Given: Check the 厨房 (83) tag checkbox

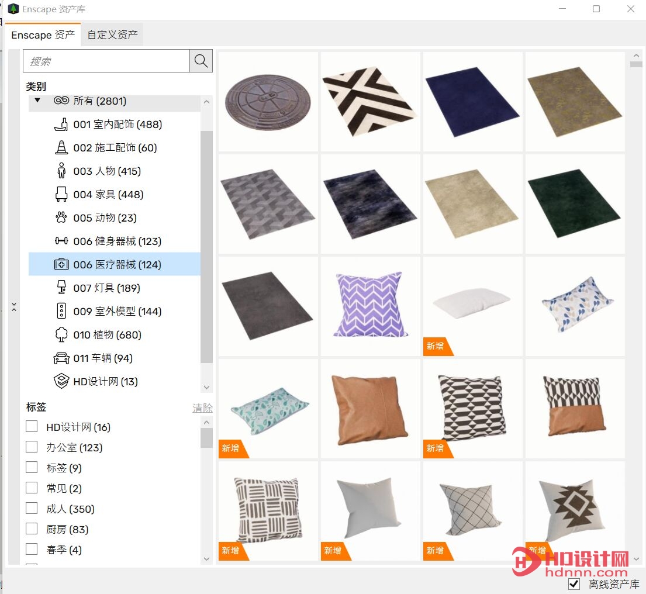Looking at the screenshot, I should pyautogui.click(x=32, y=529).
